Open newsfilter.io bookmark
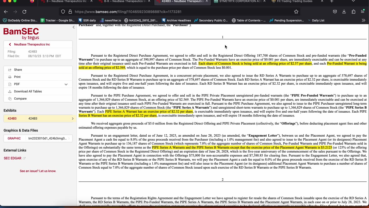The width and height of the screenshot is (369, 208). click(x=110, y=20)
